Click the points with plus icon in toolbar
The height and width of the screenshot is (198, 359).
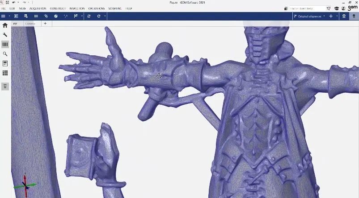tap(66, 16)
